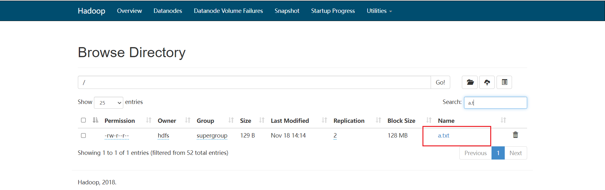The image size is (605, 190).
Task: Check the a.txt row checkbox
Action: pos(83,136)
